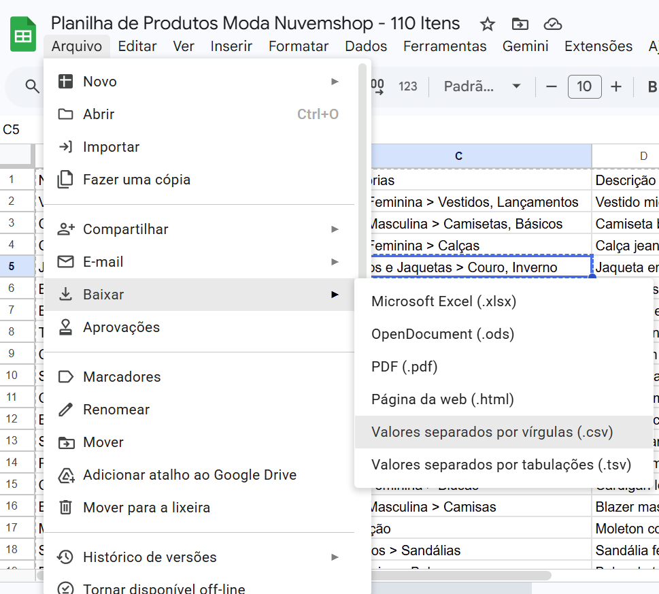The height and width of the screenshot is (594, 659).
Task: Click cell containing '> Sandálias'
Action: [x=481, y=550]
